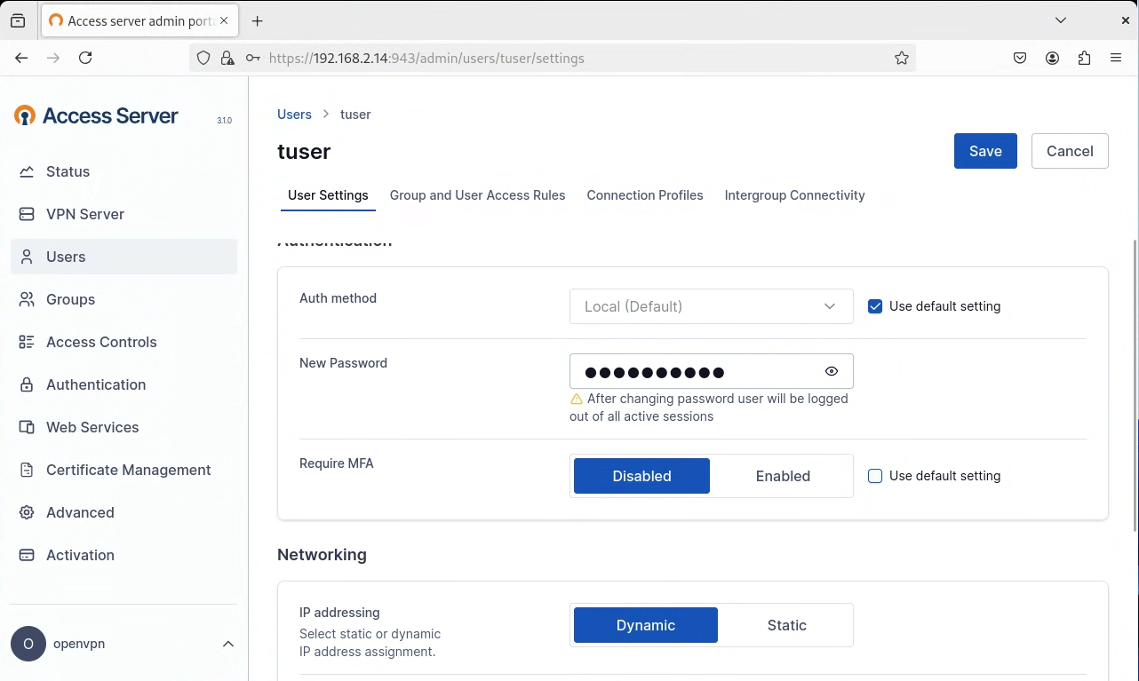The height and width of the screenshot is (681, 1139).
Task: Click the Advanced gear icon
Action: (x=27, y=512)
